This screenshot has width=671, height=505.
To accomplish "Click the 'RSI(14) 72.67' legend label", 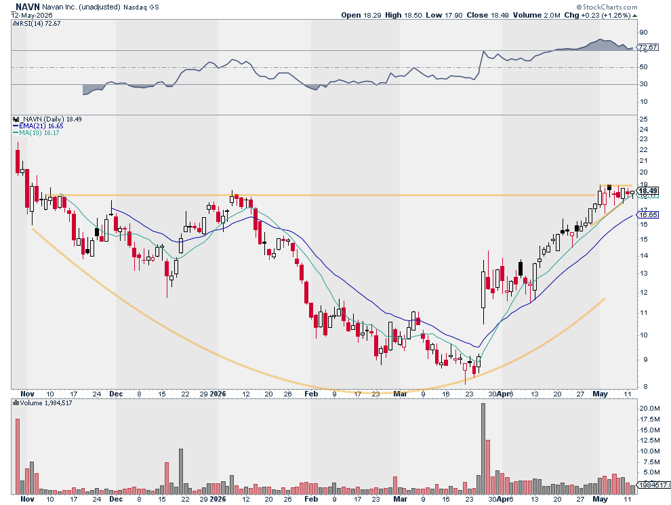I will point(40,24).
